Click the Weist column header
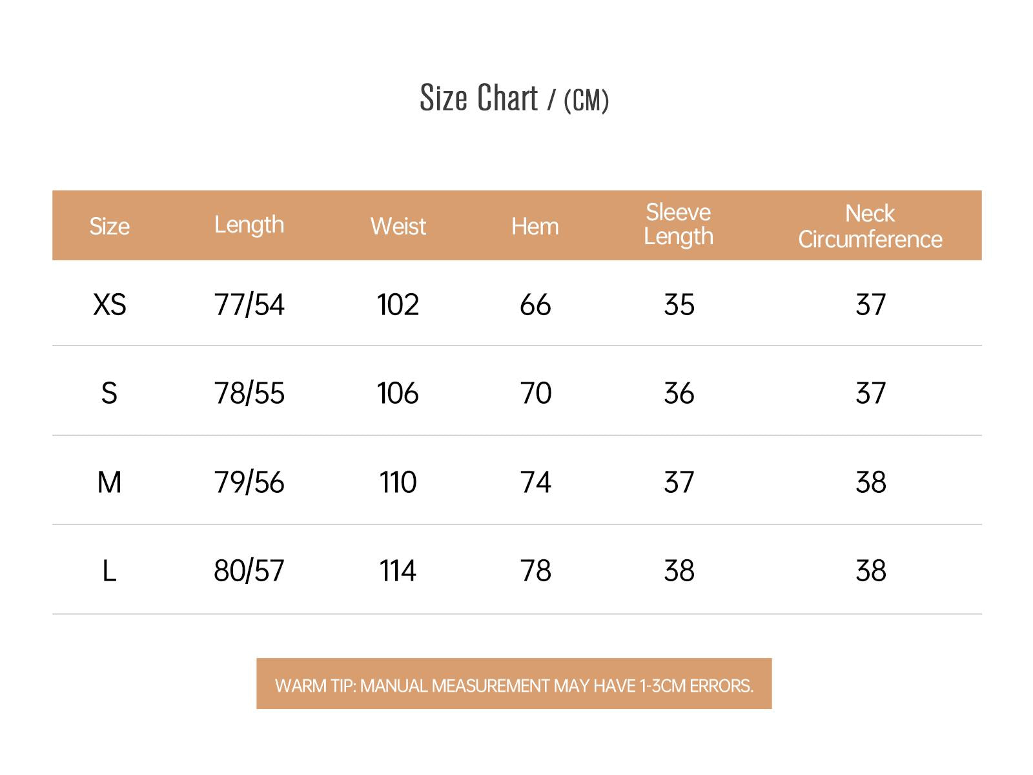 pyautogui.click(x=398, y=227)
